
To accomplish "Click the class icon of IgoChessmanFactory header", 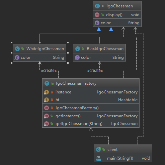I will point(47,83).
